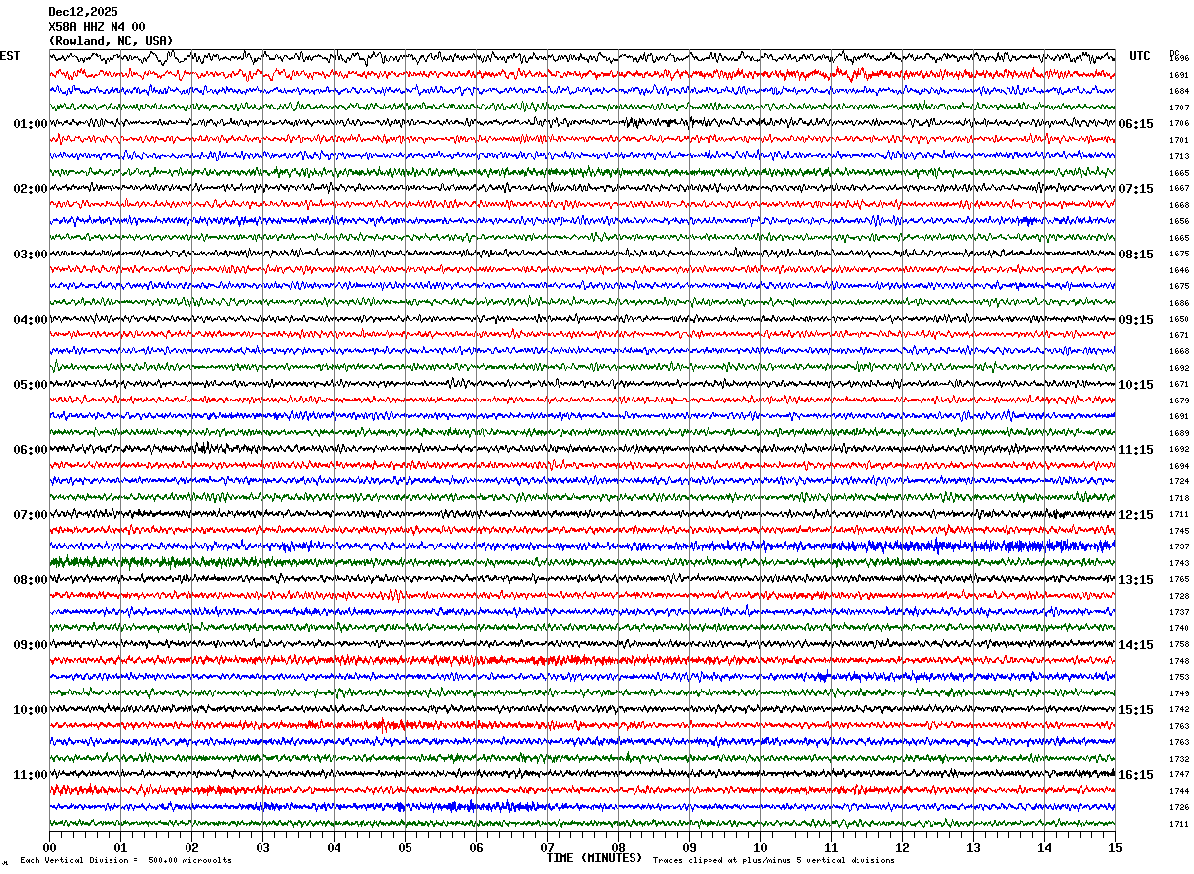This screenshot has height=874, width=1194.
Task: Select the 05:00 EST row label
Action: point(31,385)
